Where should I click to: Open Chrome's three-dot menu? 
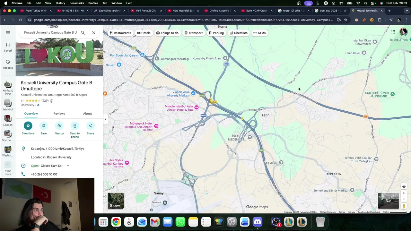[406, 20]
